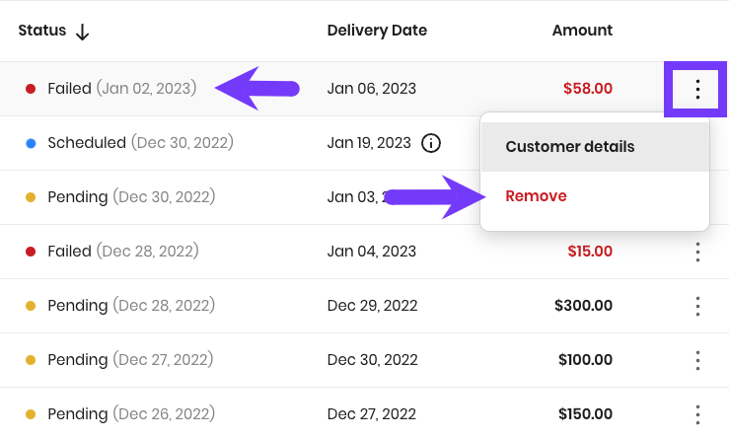Click the Status column header label
Screen dimensions: 729x439
tap(42, 31)
